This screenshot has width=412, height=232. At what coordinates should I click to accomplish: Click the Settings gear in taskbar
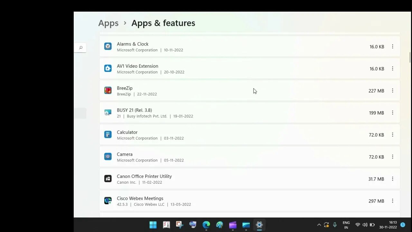coord(259,225)
